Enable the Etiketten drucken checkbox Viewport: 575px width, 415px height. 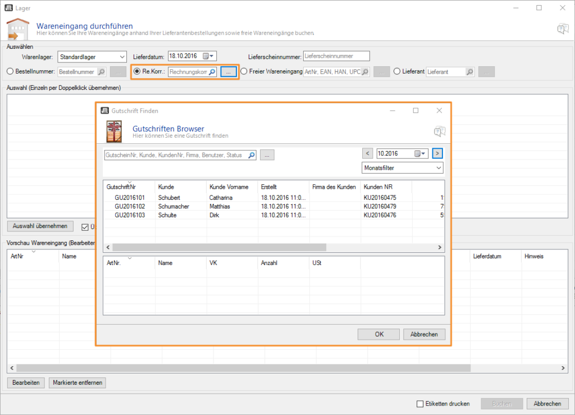point(420,404)
